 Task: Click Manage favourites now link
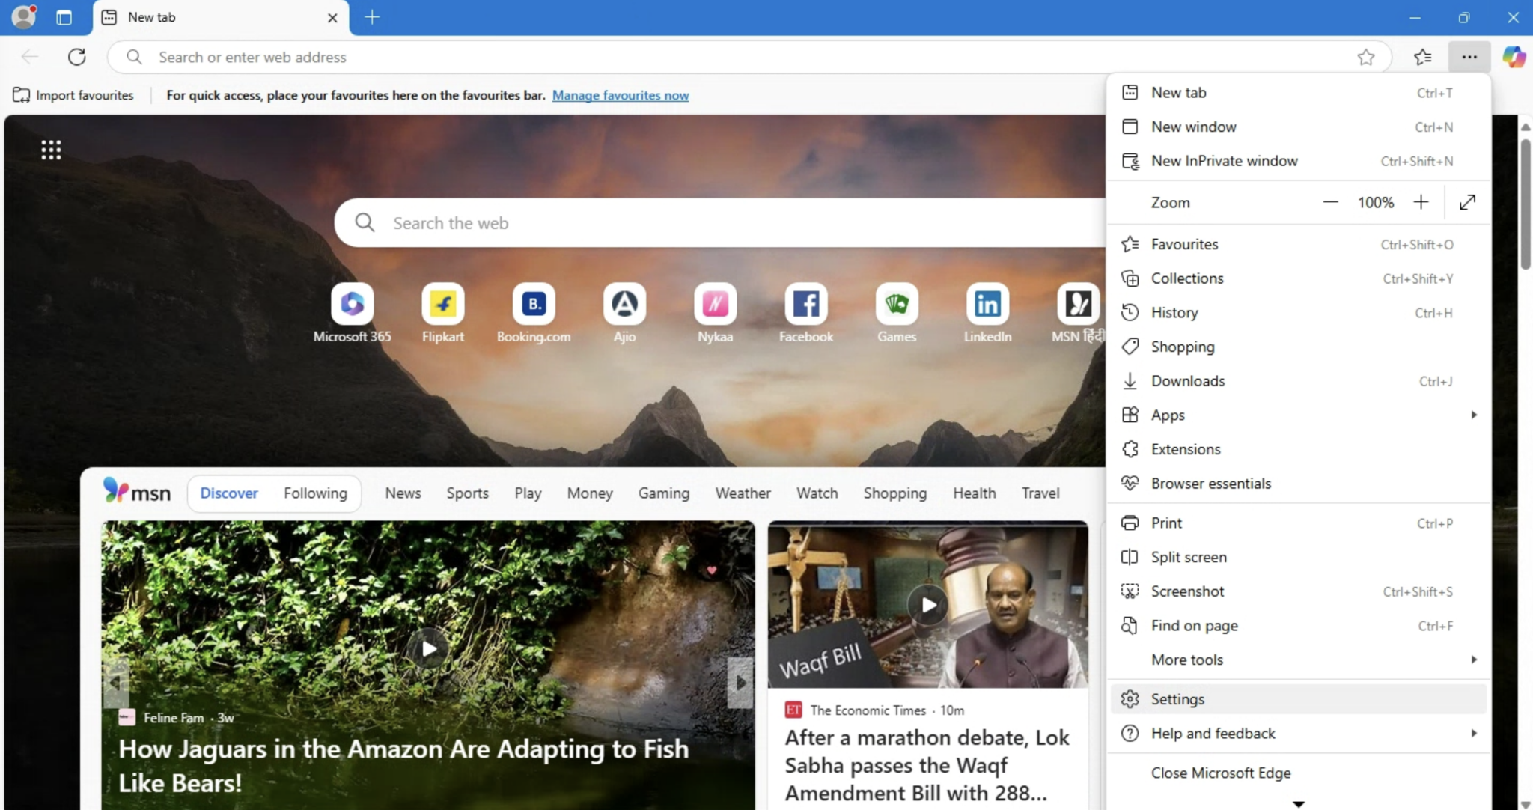(620, 95)
